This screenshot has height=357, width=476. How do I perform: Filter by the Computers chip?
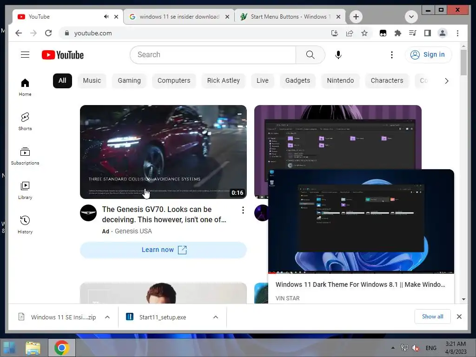point(174,81)
